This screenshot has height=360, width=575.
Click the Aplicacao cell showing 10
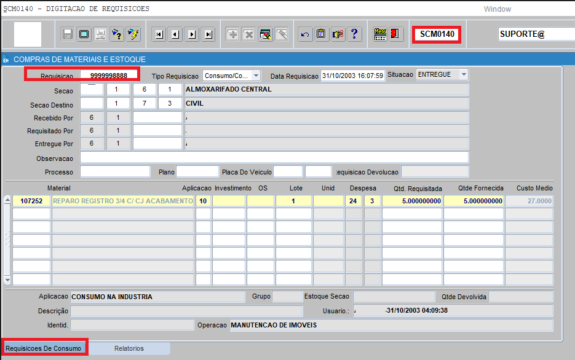coord(203,201)
